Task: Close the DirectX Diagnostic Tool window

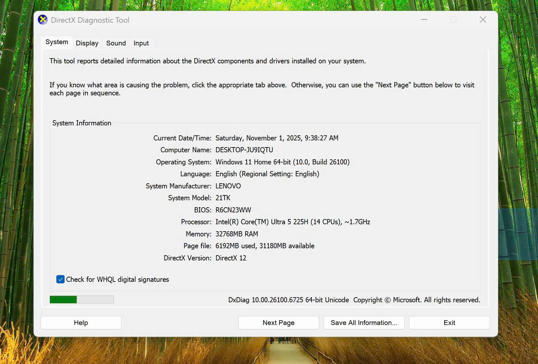Action: tap(483, 20)
